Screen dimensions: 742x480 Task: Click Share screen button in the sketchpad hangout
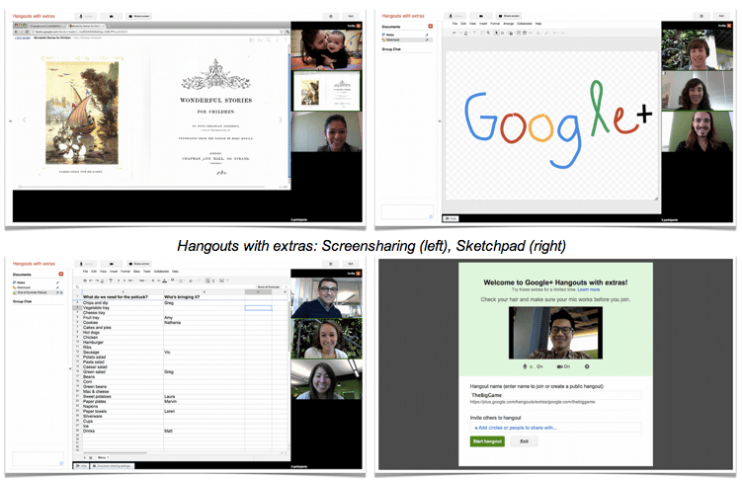coord(510,16)
